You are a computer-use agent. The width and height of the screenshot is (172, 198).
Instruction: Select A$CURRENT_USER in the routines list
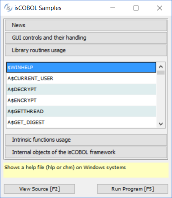[x=81, y=78]
